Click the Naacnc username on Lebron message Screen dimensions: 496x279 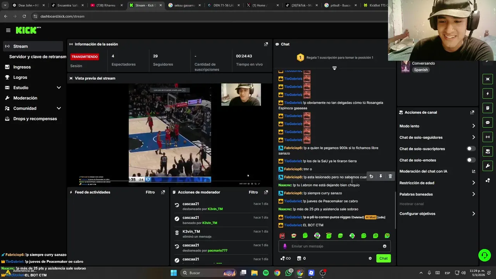pos(285,185)
